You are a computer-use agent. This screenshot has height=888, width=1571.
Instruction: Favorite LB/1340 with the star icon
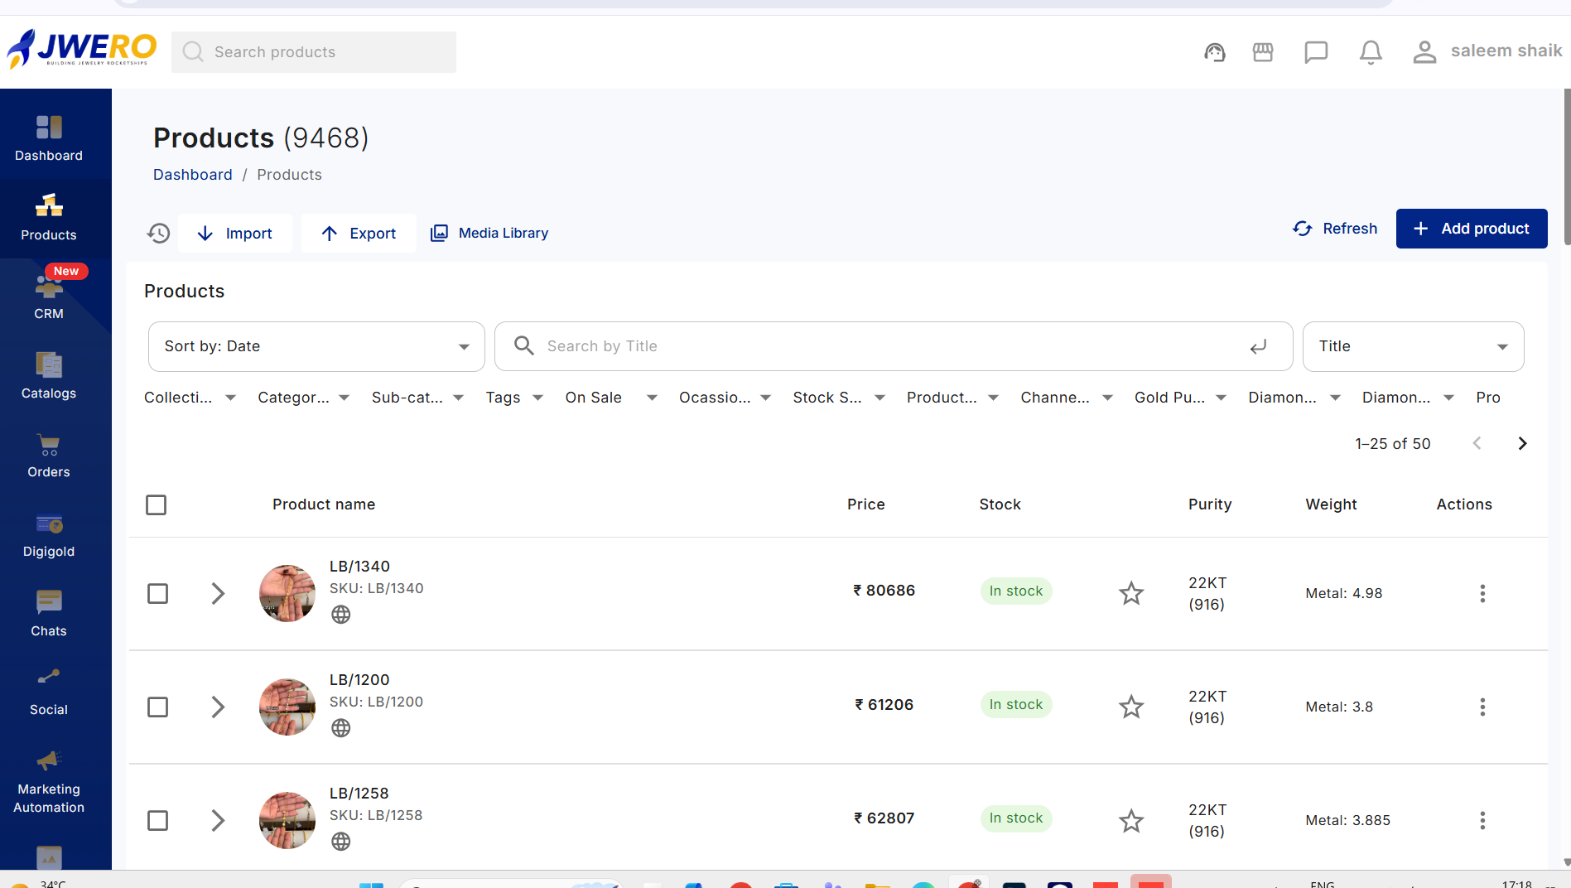point(1131,593)
